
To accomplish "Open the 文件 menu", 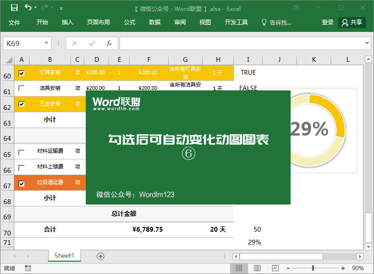I will tap(14, 23).
